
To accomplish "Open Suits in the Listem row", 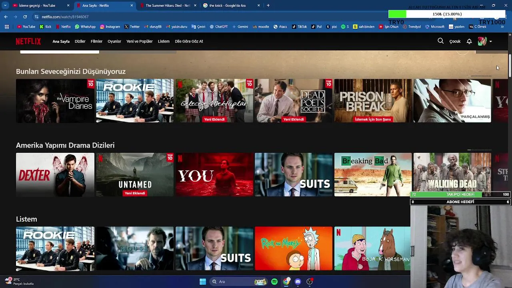I will tap(214, 248).
